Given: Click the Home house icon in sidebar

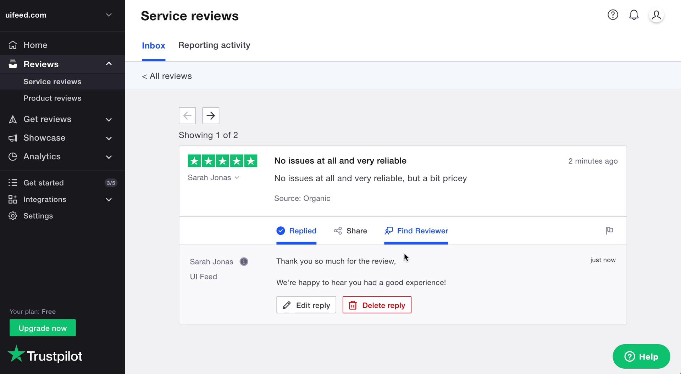Looking at the screenshot, I should coord(13,45).
